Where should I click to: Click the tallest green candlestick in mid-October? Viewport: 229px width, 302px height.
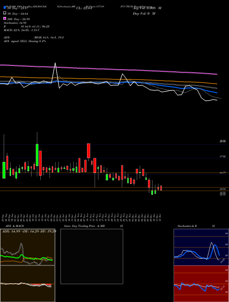point(37,155)
